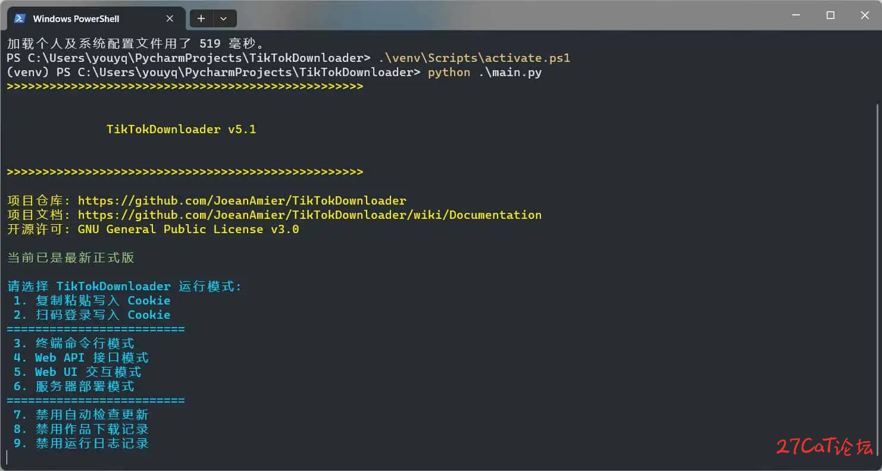Expand the new tab profile dropdown chevron
The height and width of the screenshot is (471, 882).
224,18
